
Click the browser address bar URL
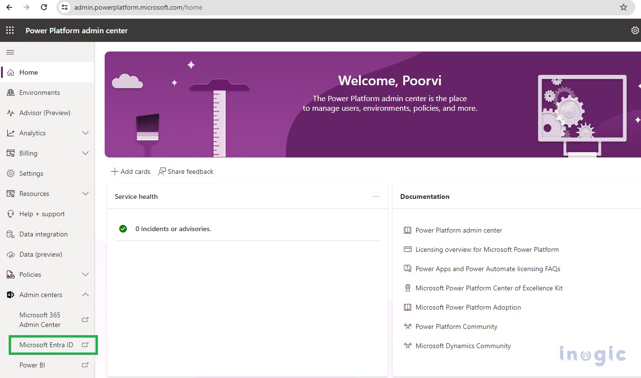[x=138, y=7]
